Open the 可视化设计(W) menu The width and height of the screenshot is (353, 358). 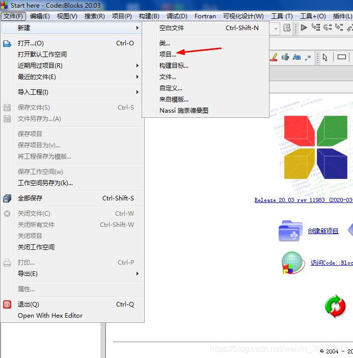243,16
